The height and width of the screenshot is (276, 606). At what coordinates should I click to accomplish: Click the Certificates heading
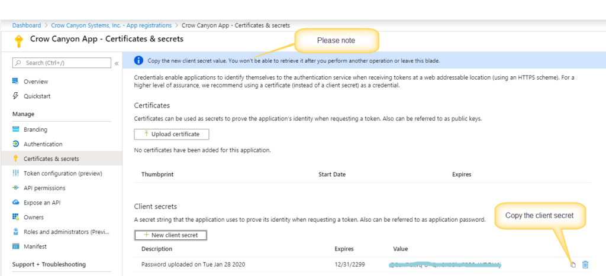(152, 105)
